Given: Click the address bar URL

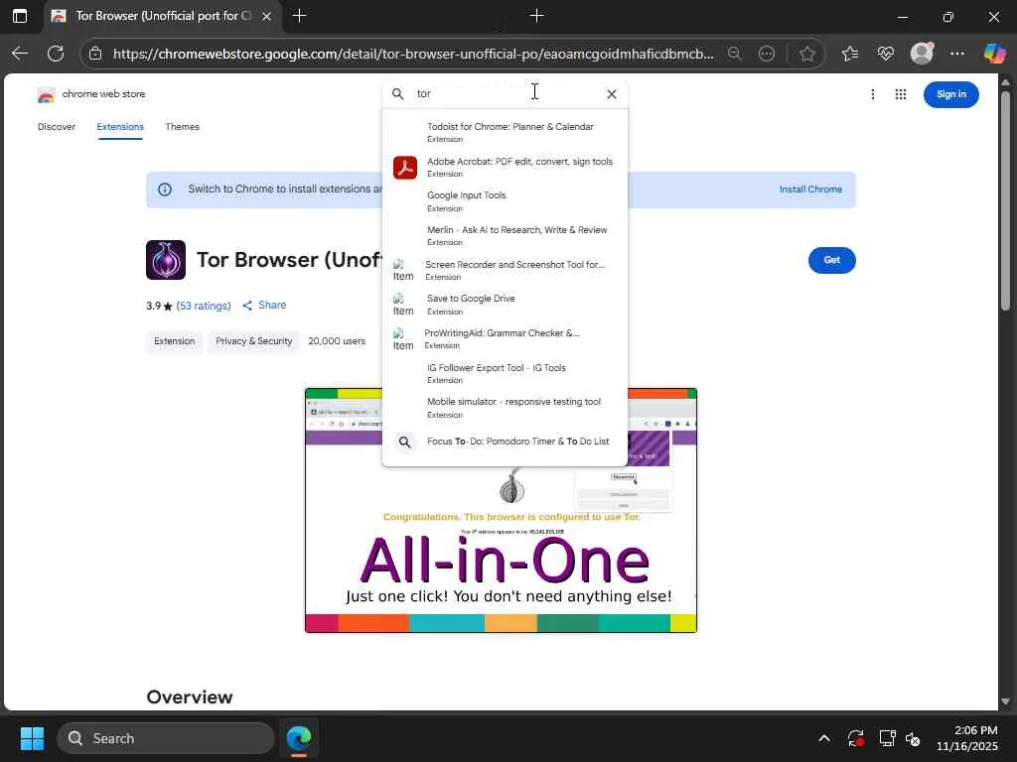Looking at the screenshot, I should (x=413, y=54).
